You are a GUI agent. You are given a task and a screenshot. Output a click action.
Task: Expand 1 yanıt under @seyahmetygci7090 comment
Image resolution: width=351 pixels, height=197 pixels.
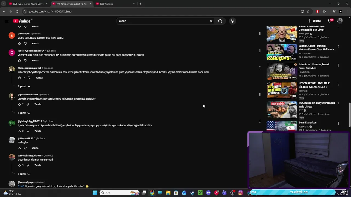point(24,174)
